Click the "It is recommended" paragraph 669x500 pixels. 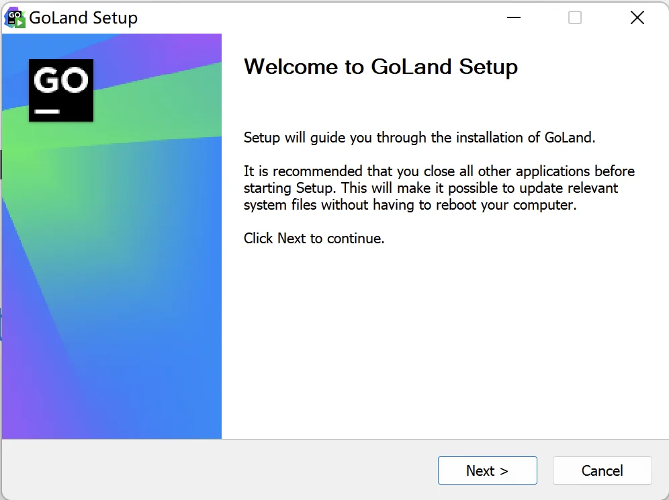(439, 188)
